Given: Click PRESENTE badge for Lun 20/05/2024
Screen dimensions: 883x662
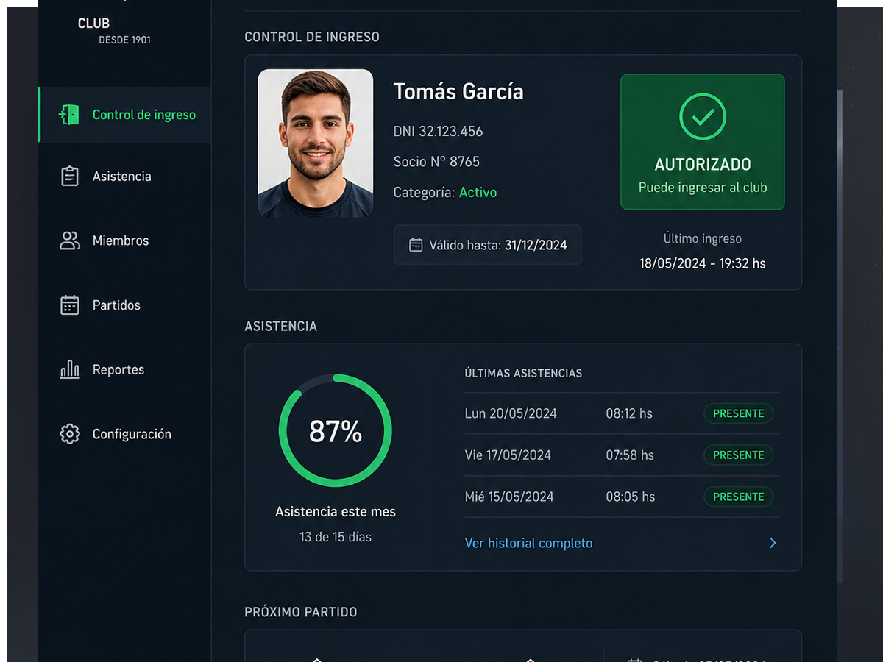Looking at the screenshot, I should pos(739,413).
